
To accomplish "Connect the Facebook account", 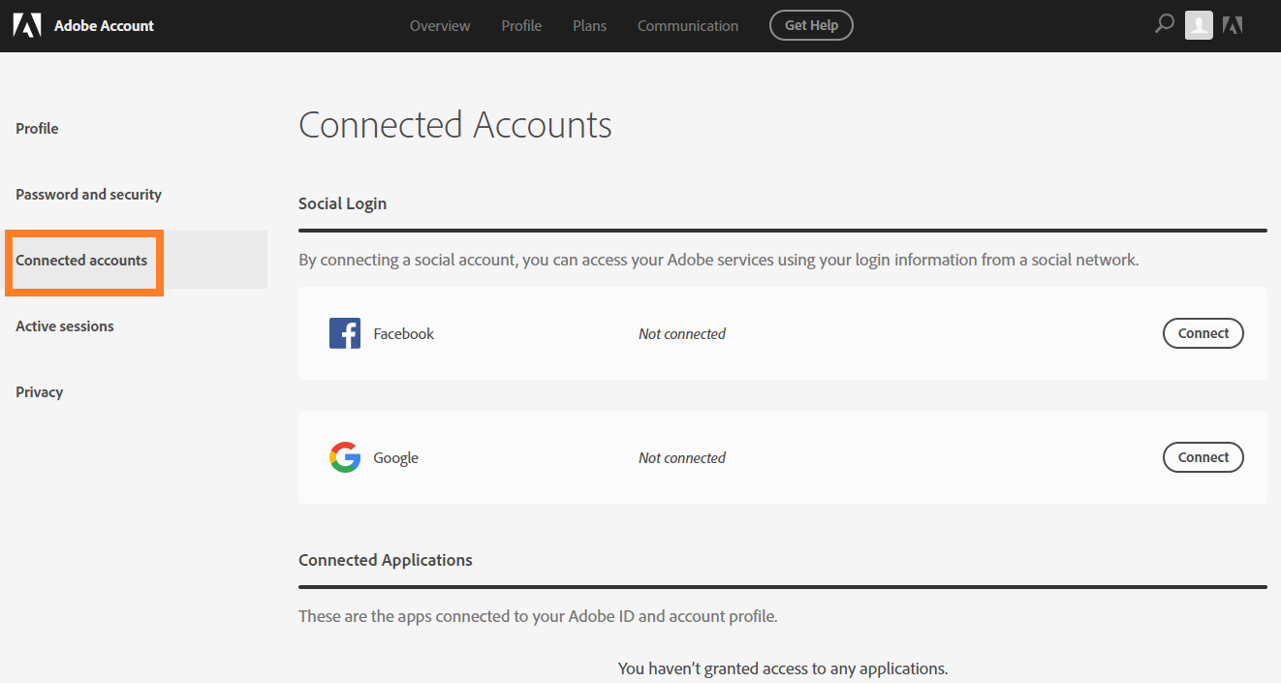I will coord(1203,333).
